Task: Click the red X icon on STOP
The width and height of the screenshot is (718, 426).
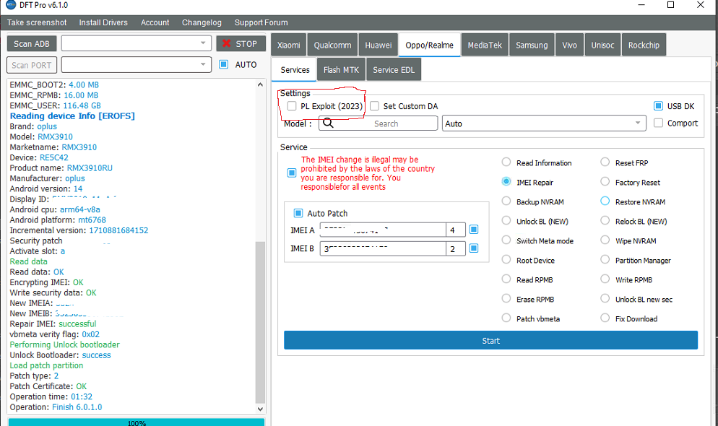Action: [x=226, y=43]
